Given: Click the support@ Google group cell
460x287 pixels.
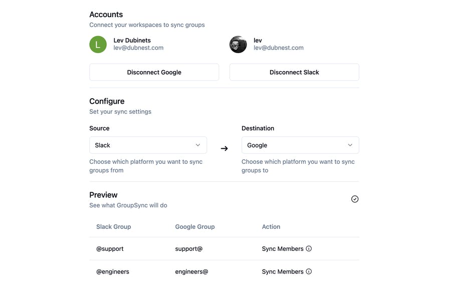Looking at the screenshot, I should pos(188,249).
